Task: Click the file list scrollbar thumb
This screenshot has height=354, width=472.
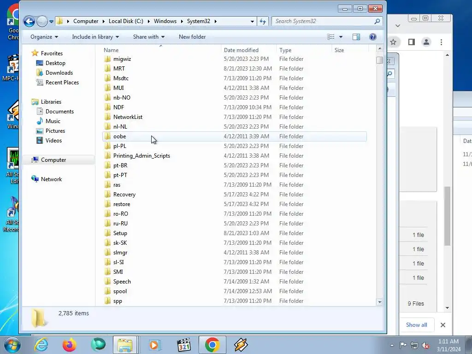Action: point(379,60)
